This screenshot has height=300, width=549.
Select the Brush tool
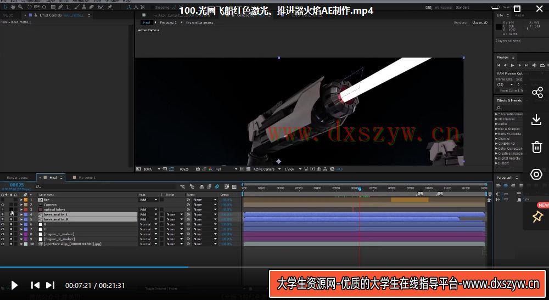(77, 7)
